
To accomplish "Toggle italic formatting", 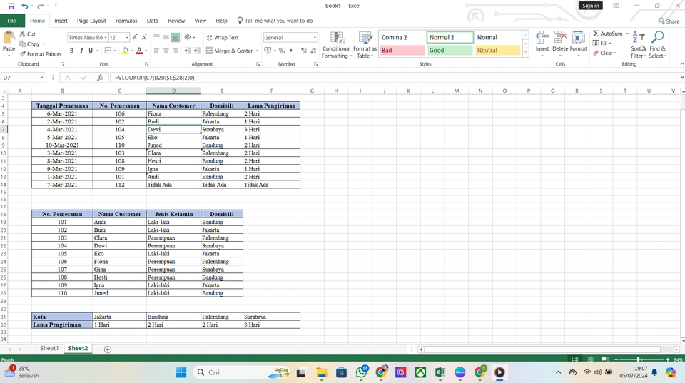I will point(81,51).
